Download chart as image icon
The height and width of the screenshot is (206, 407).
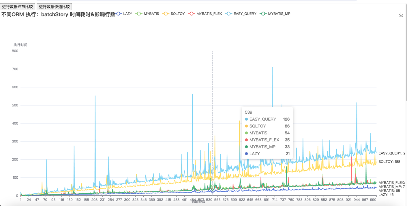pyautogui.click(x=401, y=15)
